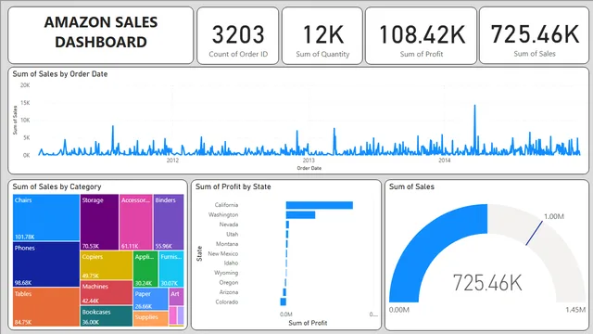The image size is (593, 334).
Task: Click the Accessories pink treemap tile
Action: 136,222
